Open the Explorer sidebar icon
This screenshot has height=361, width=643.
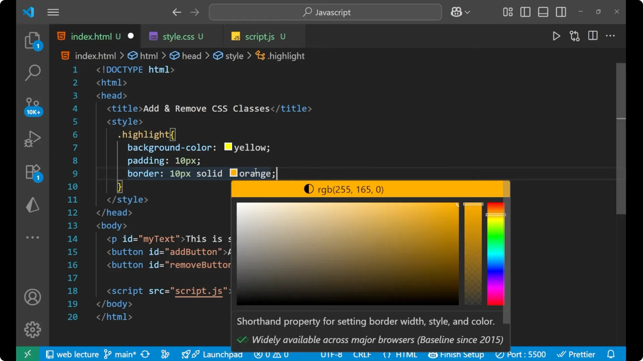(32, 40)
